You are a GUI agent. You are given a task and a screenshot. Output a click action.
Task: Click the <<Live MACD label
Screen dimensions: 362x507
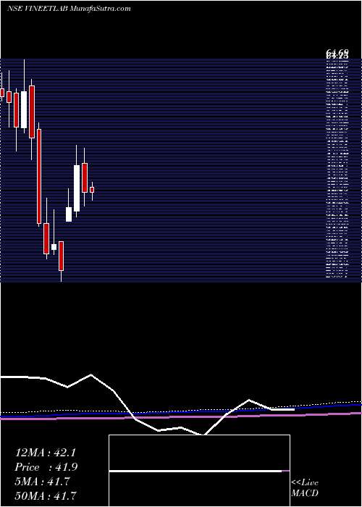coord(305,487)
